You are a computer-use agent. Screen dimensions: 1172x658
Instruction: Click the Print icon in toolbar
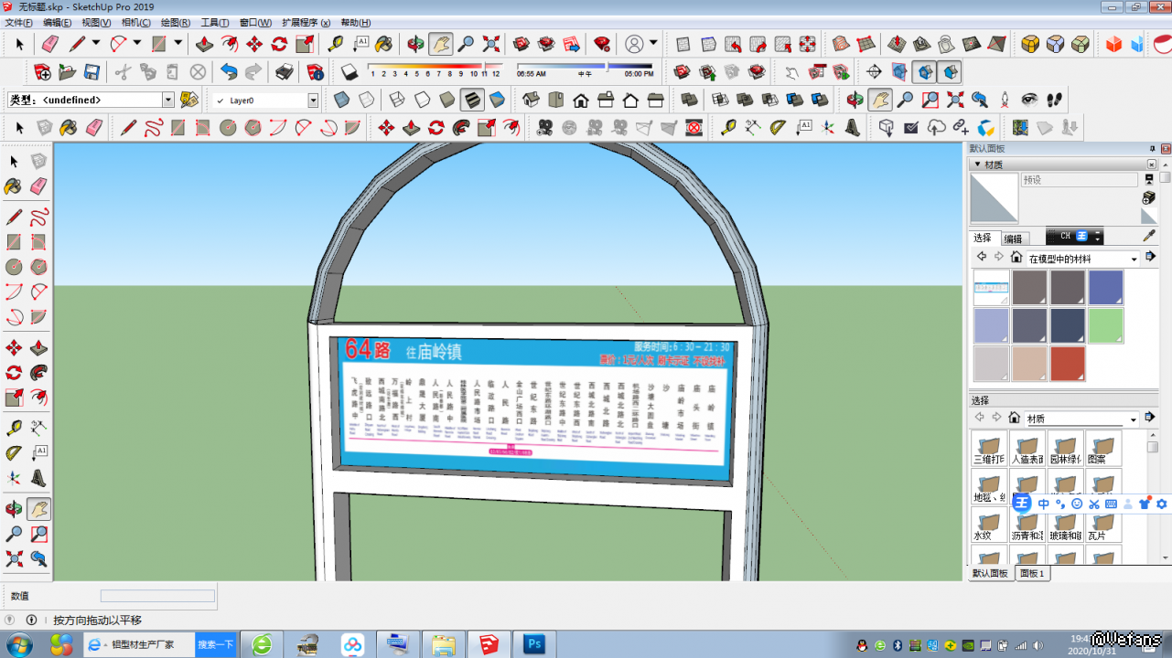pos(285,72)
